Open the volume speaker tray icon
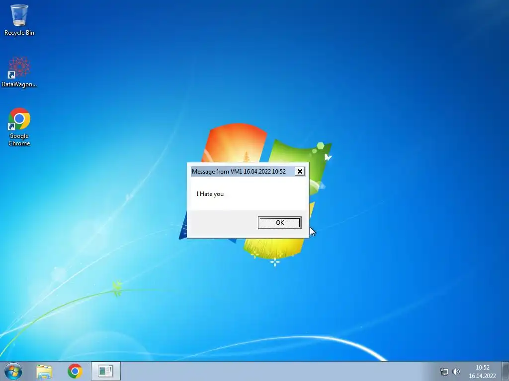 456,372
